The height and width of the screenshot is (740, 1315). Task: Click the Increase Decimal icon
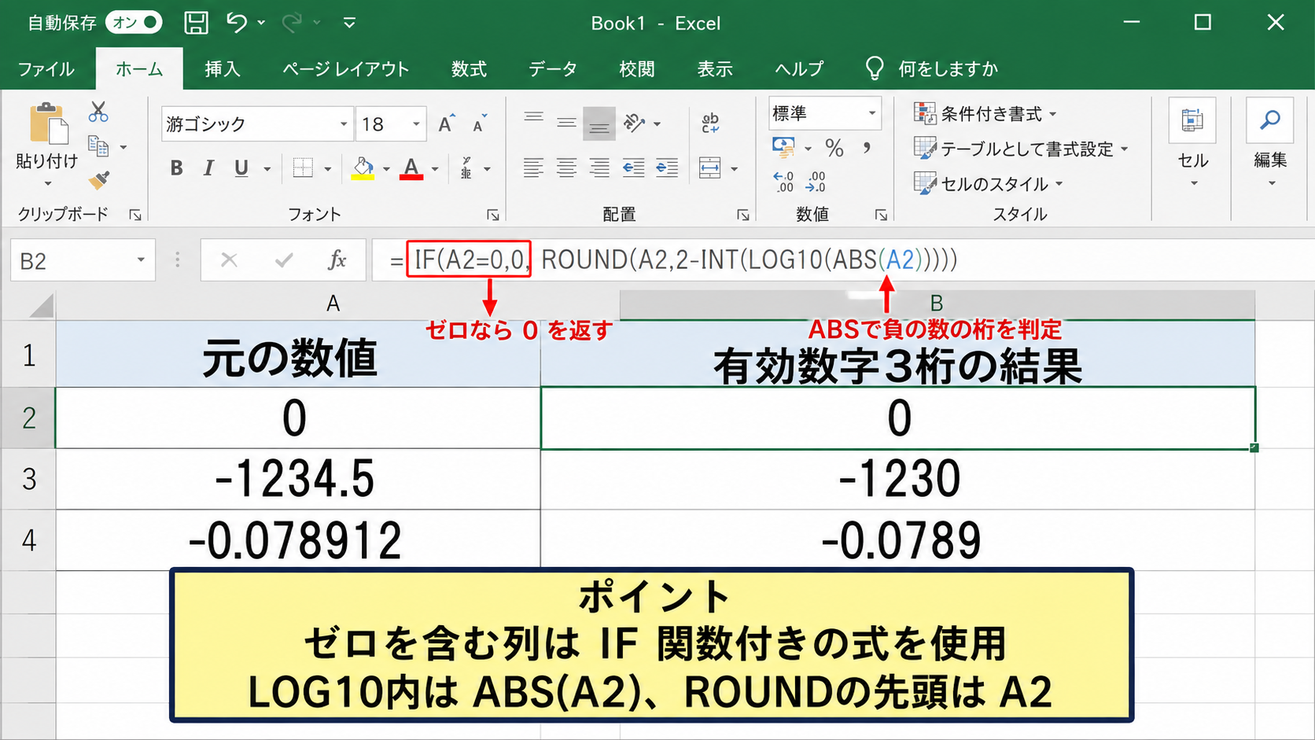coord(783,182)
